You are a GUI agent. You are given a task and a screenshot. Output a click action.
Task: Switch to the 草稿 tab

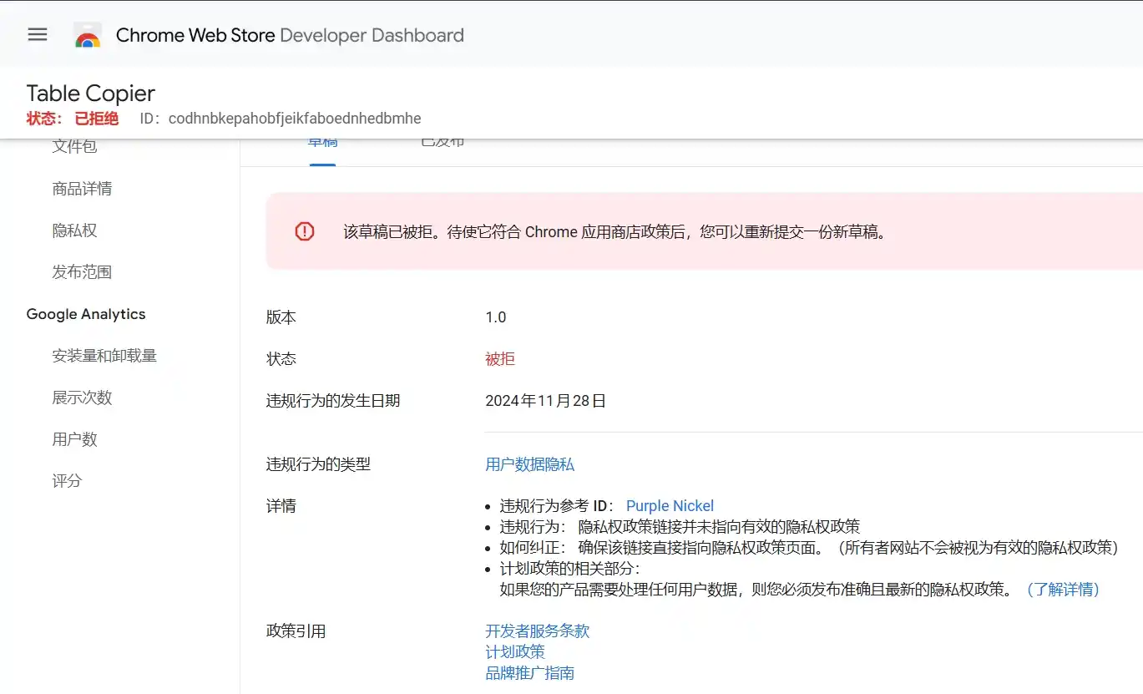(322, 144)
